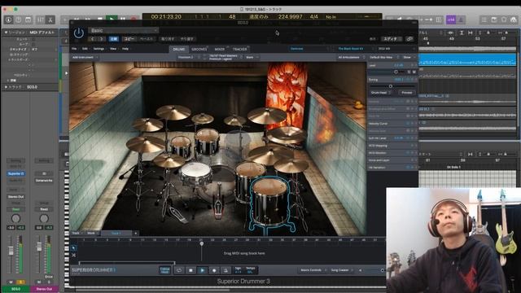Open the Default Mix View dropdown
Viewport: 521px width, 293px height.
click(x=383, y=58)
